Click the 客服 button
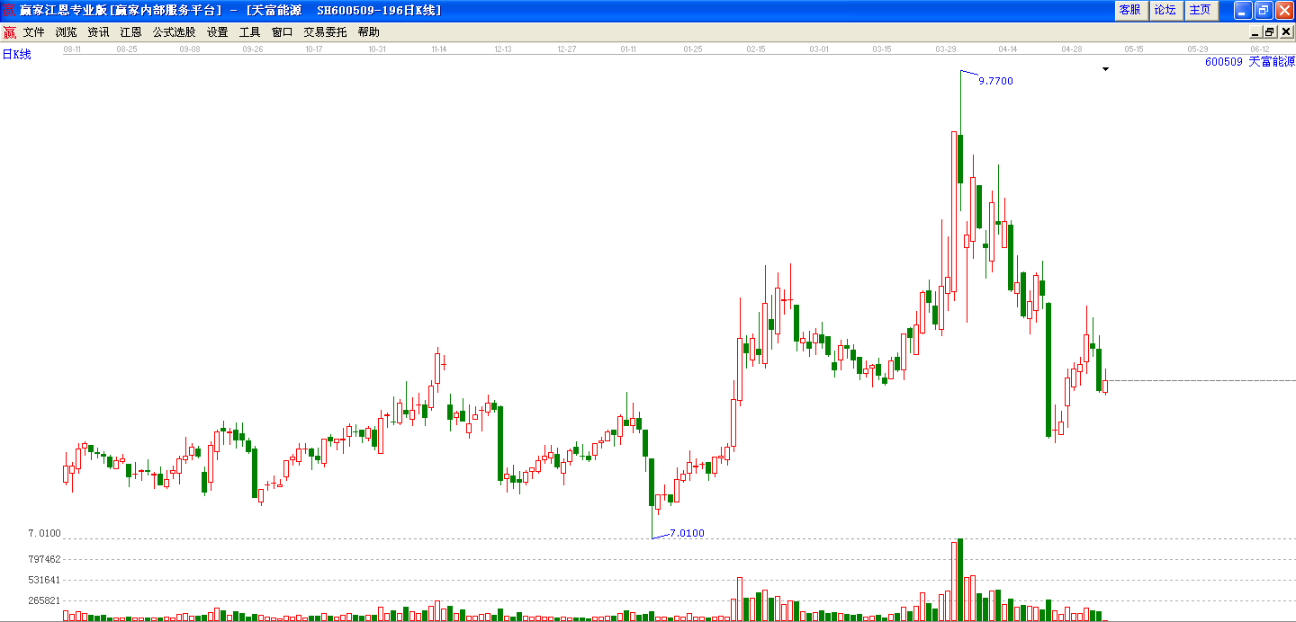 [1129, 10]
